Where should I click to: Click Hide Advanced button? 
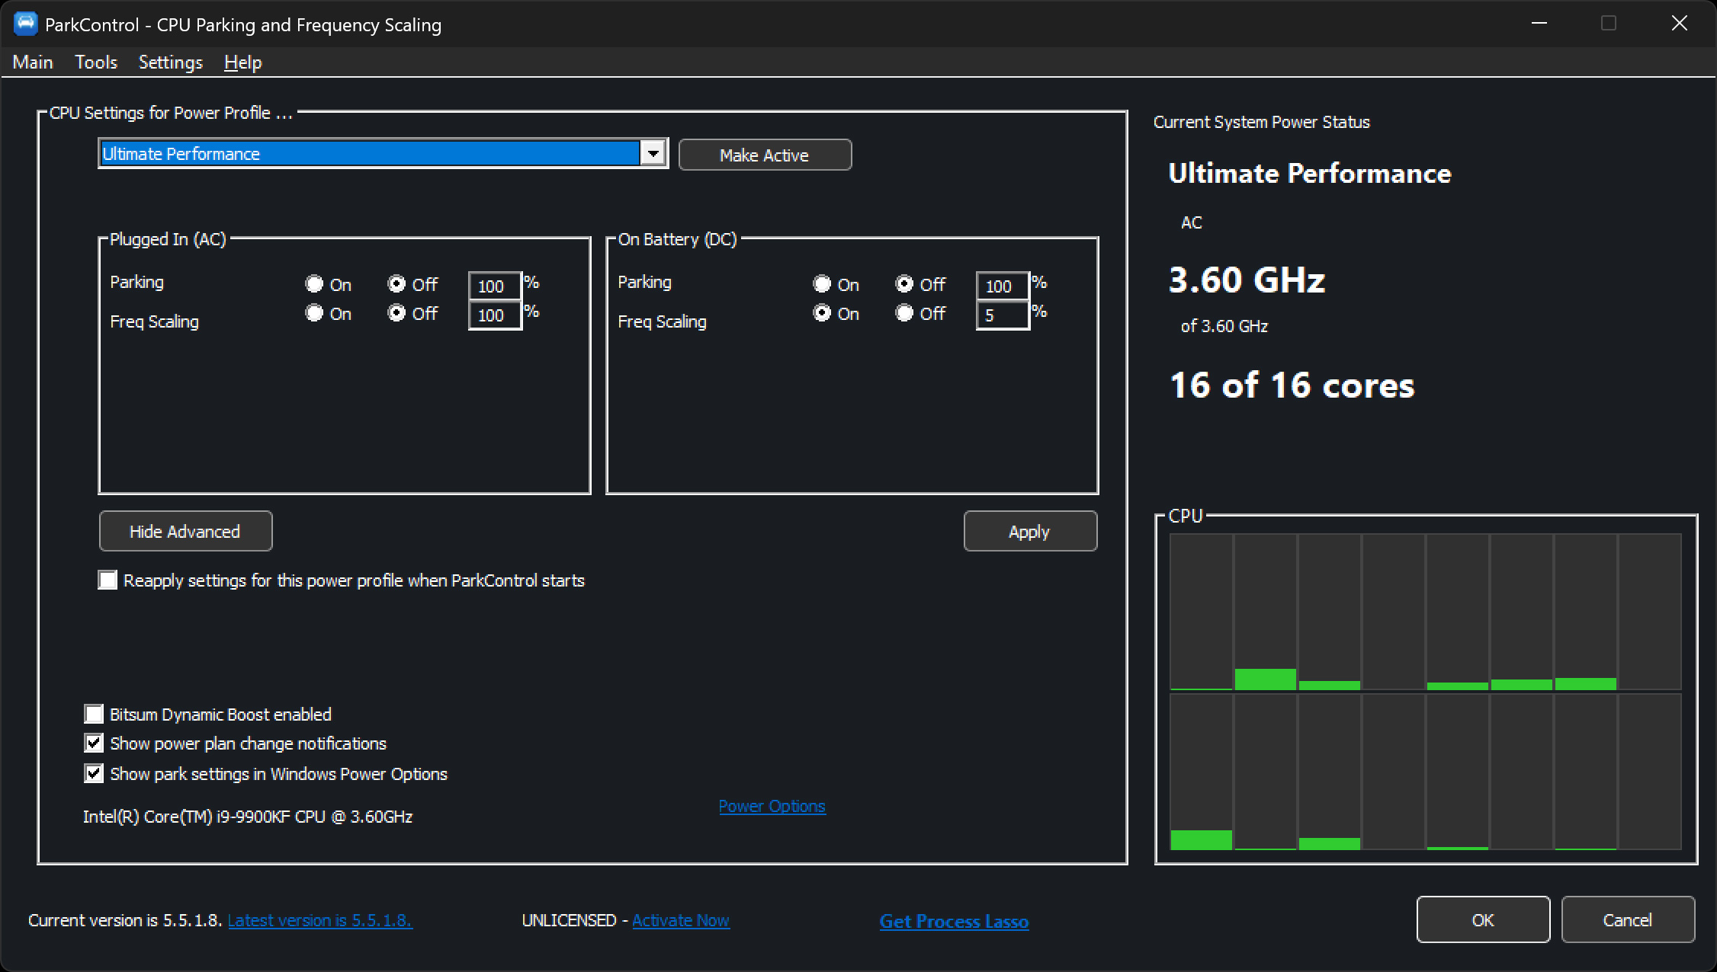185,531
